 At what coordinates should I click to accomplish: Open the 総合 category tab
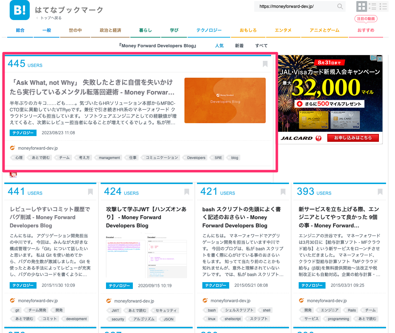20,30
